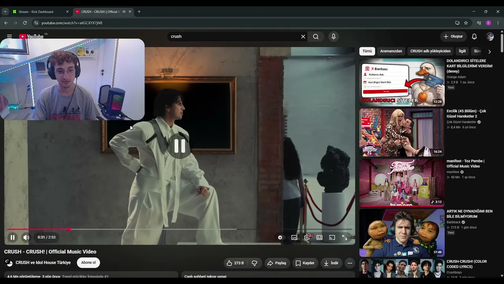Screen dimensions: 504x284
Task: Click the channel avatar beside channel name
Action: point(9,263)
